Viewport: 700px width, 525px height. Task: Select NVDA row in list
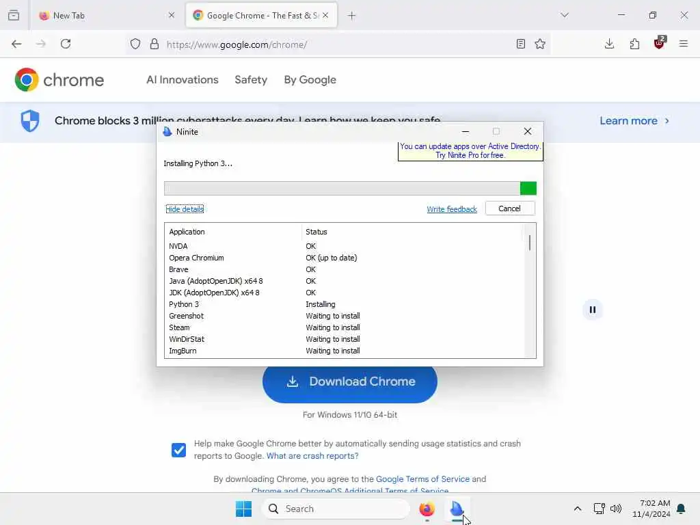point(345,246)
